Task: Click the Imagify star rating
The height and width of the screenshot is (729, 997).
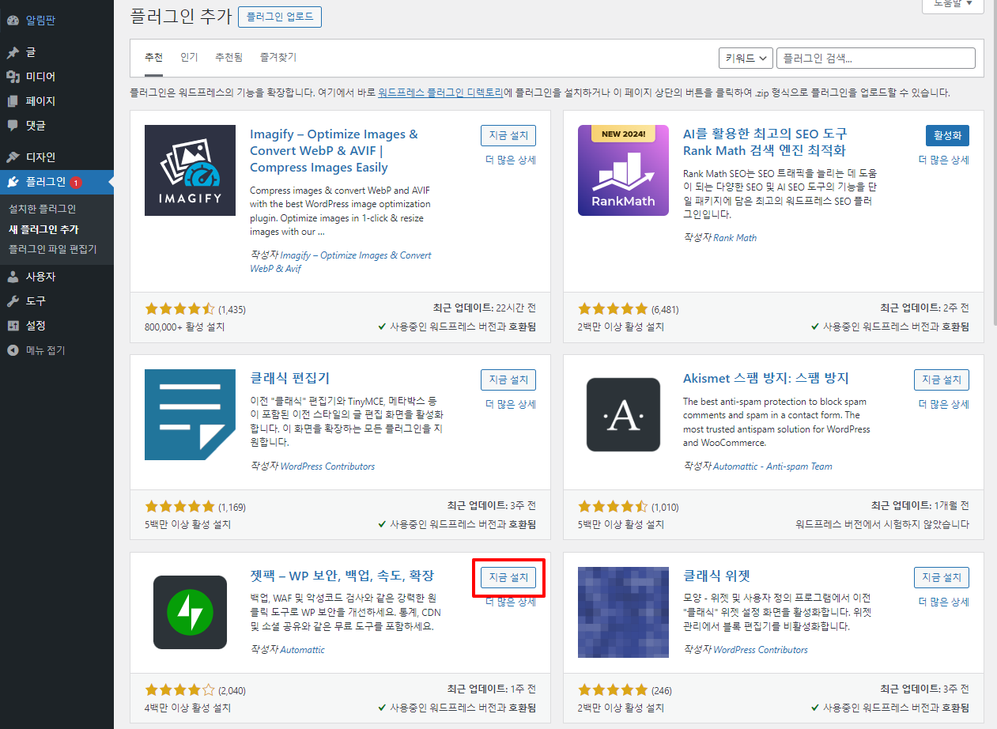Action: click(180, 308)
